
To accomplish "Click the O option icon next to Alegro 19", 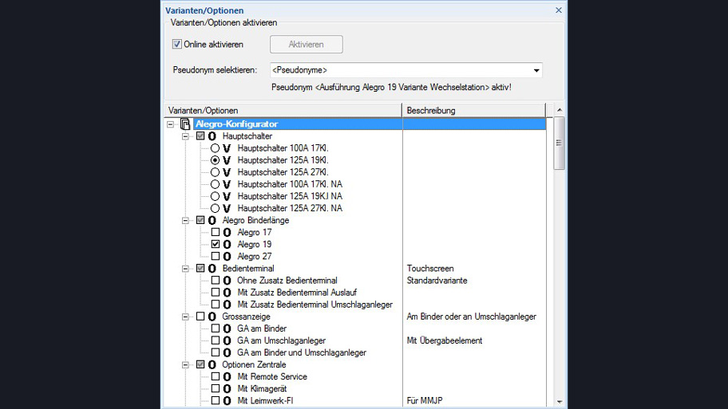I will pyautogui.click(x=227, y=244).
